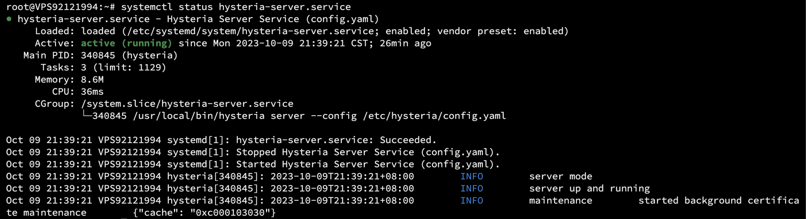Click the tree branch symbol before 340845
This screenshot has width=806, height=219.
coord(86,116)
